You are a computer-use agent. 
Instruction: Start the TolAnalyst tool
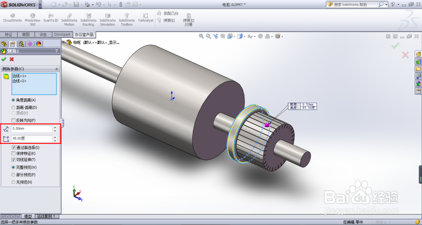146,18
